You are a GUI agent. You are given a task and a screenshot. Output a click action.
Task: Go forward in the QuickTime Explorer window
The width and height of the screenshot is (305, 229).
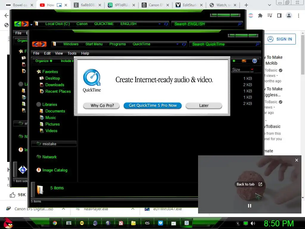[x=43, y=44]
